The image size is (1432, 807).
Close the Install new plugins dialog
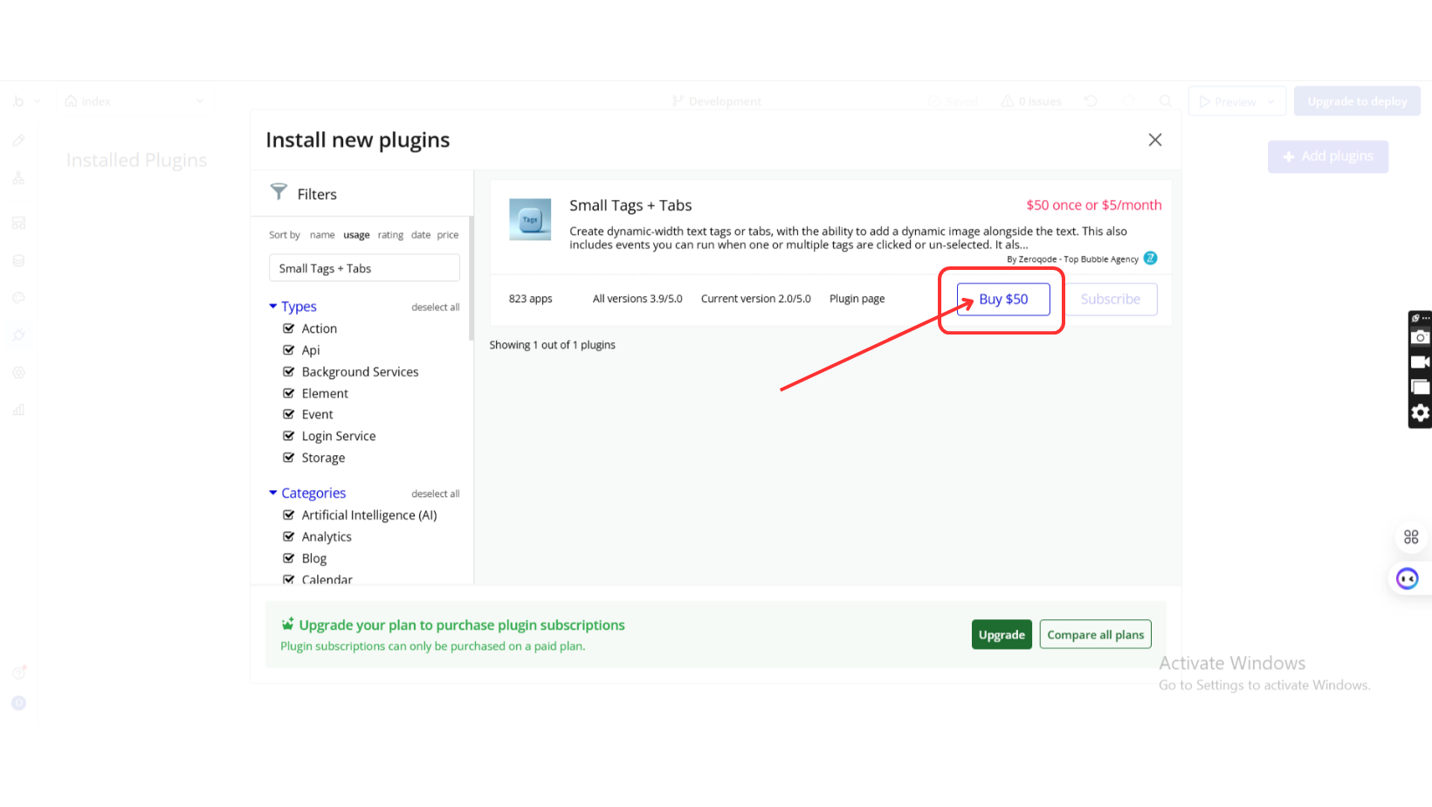coord(1155,140)
